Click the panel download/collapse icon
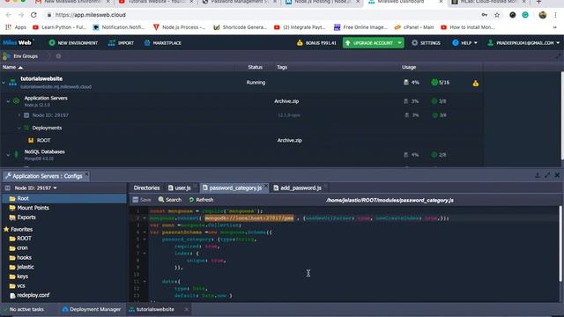The image size is (564, 317). pos(538,175)
